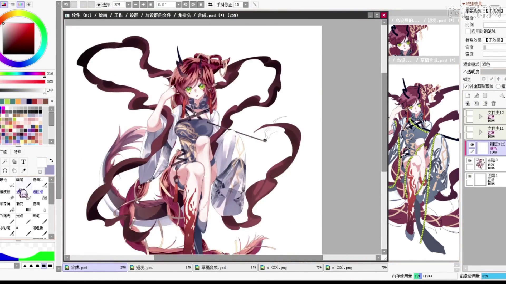Viewport: 506px width, 284px height.
Task: Click the 不透明度 opacity slider
Action: [x=493, y=72]
